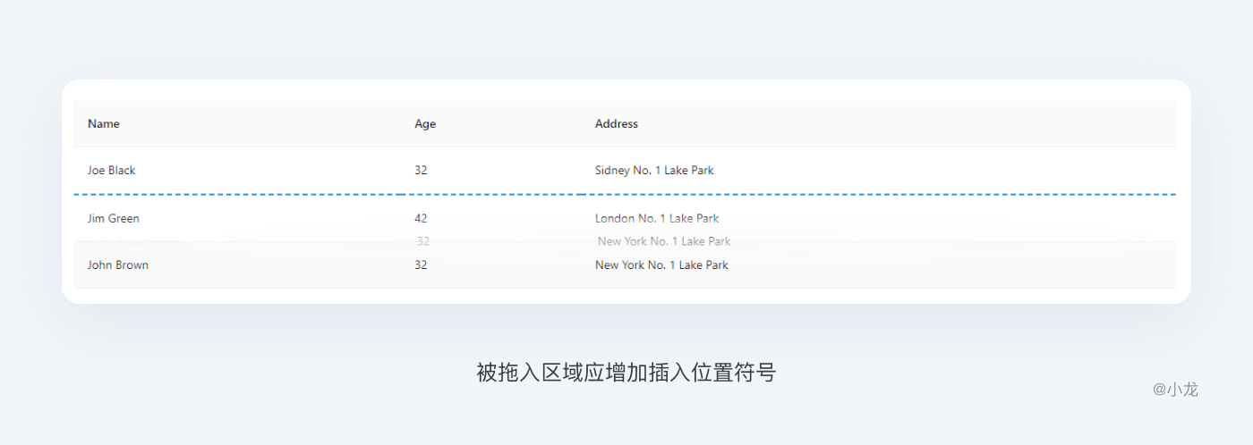The height and width of the screenshot is (445, 1253).
Task: Click empty space right of the London address
Action: (x=940, y=219)
